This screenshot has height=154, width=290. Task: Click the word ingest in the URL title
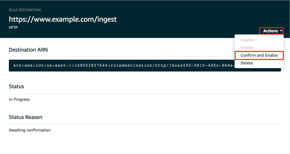[x=107, y=20]
